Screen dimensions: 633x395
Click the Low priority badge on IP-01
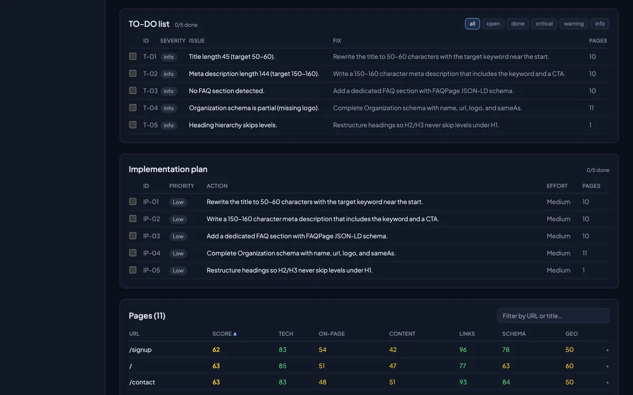pyautogui.click(x=178, y=202)
